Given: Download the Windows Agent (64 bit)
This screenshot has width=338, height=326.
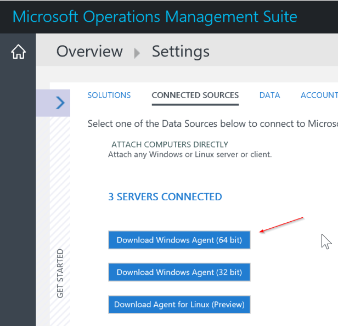Looking at the screenshot, I should 179,240.
